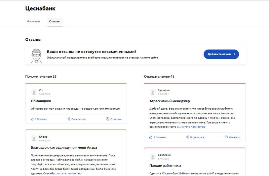Click reply bubble icon on Зульфия's review

pyautogui.click(x=226, y=137)
